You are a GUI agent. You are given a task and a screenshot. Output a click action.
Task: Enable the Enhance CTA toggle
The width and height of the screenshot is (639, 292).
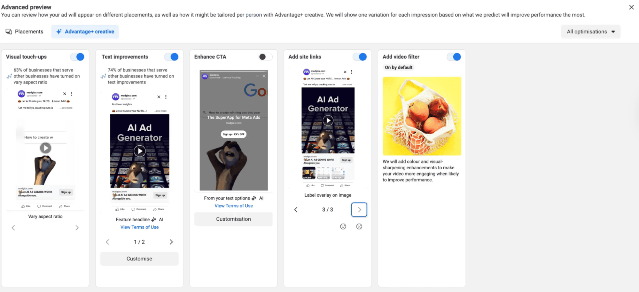[x=265, y=57]
